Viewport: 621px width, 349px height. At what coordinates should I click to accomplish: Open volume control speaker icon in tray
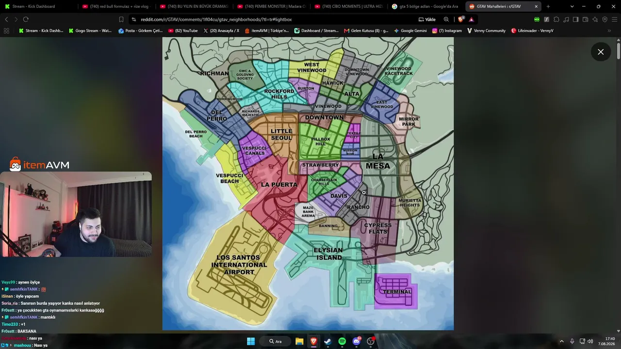(590, 341)
